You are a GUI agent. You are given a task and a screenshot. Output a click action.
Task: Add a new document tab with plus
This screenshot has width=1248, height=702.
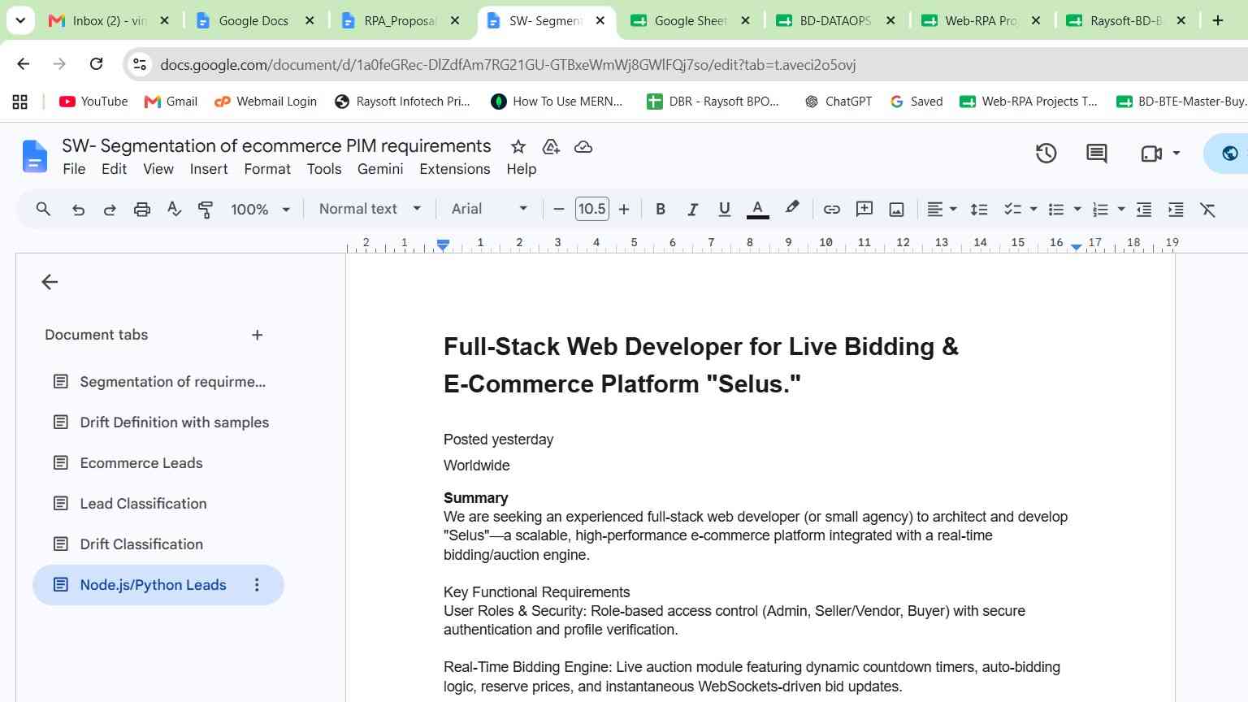click(x=257, y=335)
